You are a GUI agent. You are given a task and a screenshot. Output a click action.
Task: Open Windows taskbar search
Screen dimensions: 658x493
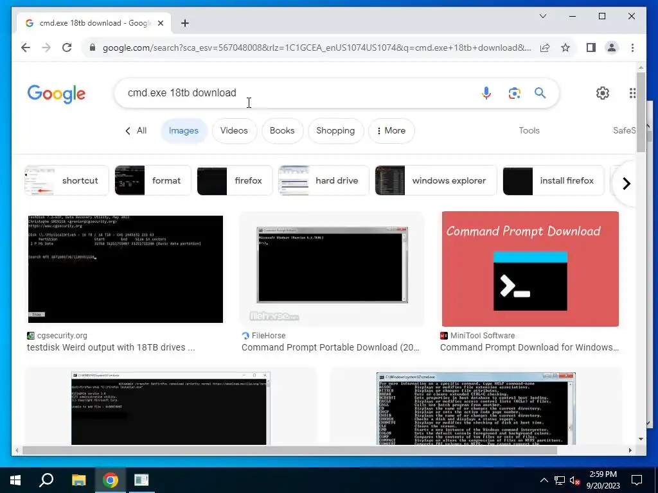click(46, 480)
